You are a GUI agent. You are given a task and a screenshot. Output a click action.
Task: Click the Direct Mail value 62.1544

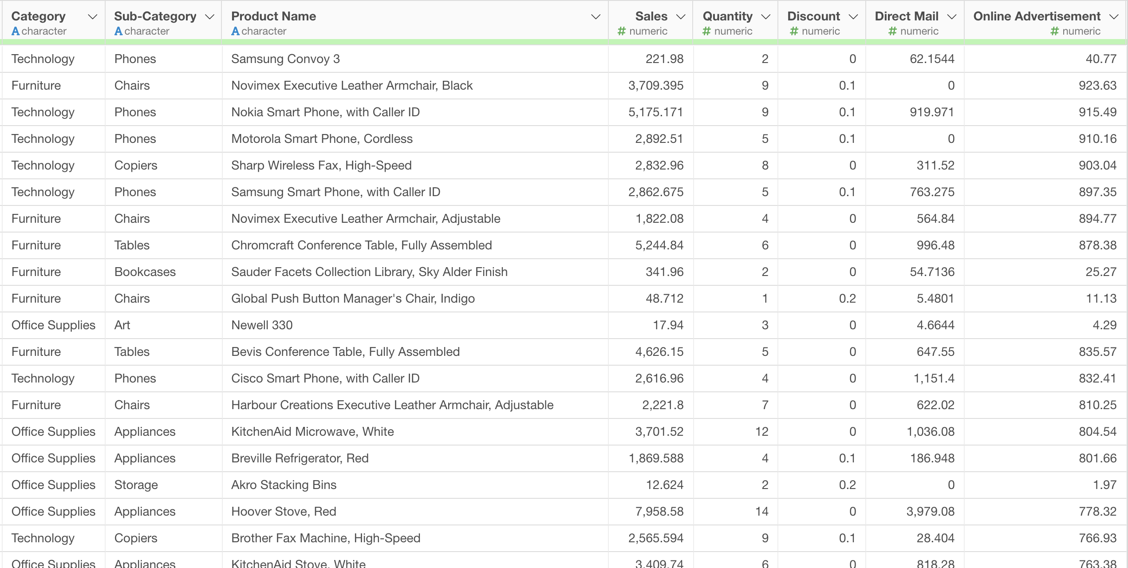[x=932, y=59]
